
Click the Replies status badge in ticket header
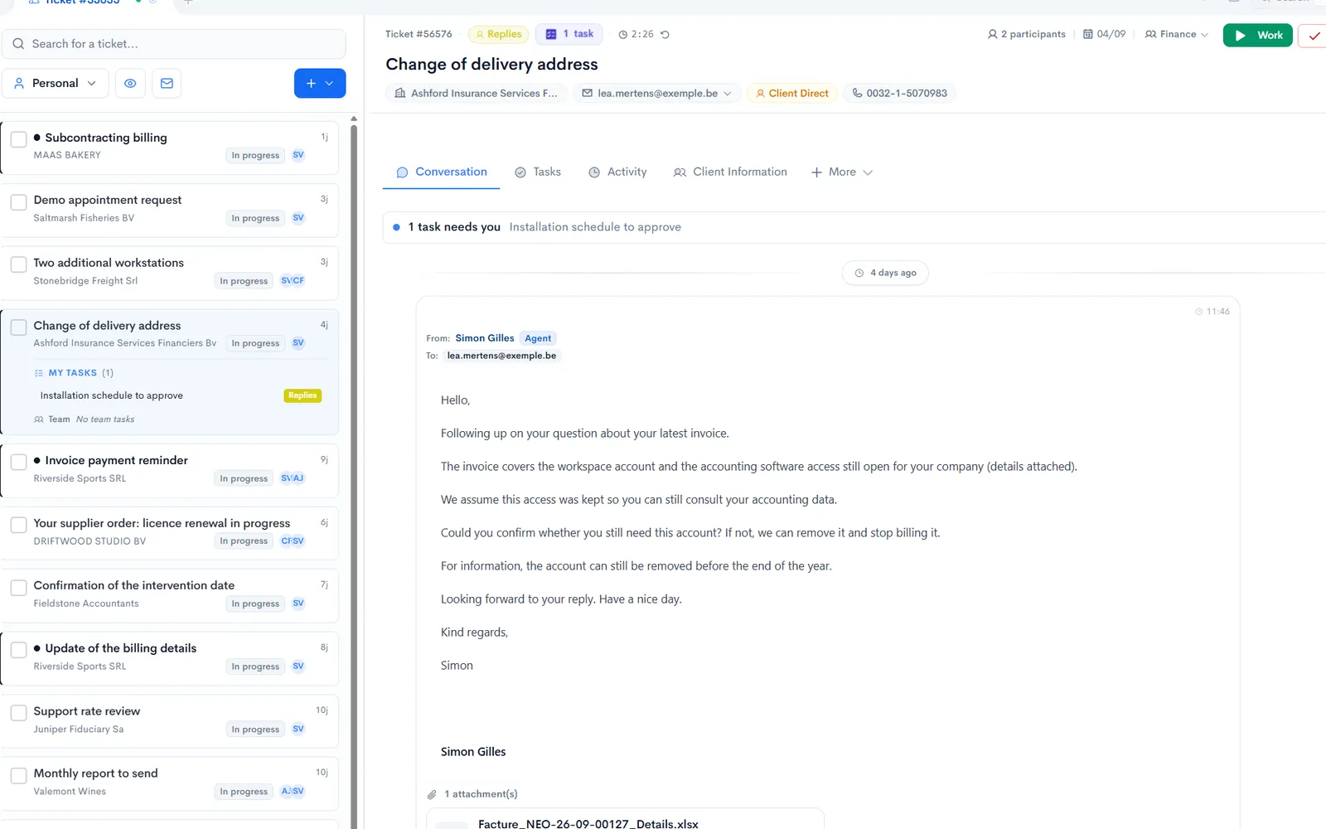pos(499,34)
